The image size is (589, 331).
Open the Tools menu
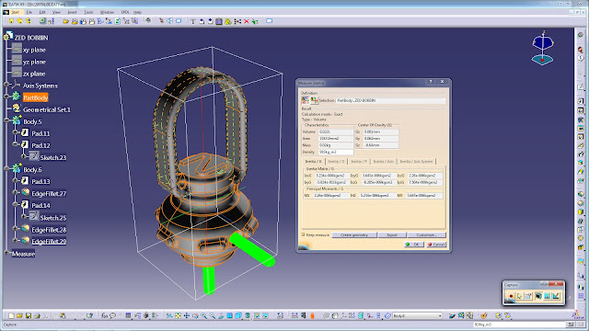[88, 12]
